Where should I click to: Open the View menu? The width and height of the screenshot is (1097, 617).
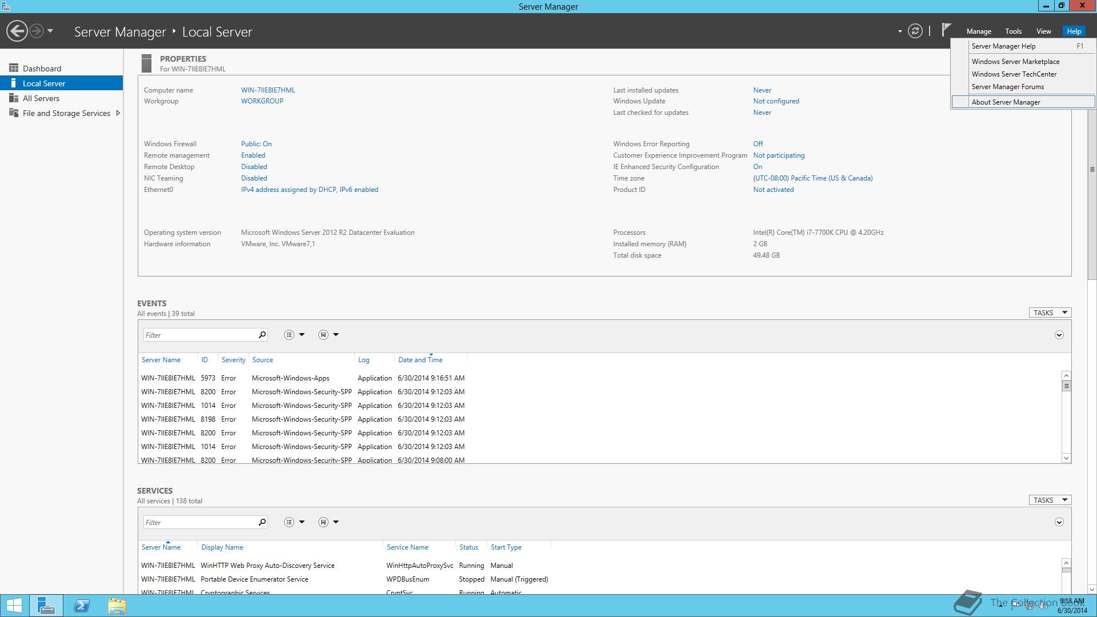click(1043, 31)
